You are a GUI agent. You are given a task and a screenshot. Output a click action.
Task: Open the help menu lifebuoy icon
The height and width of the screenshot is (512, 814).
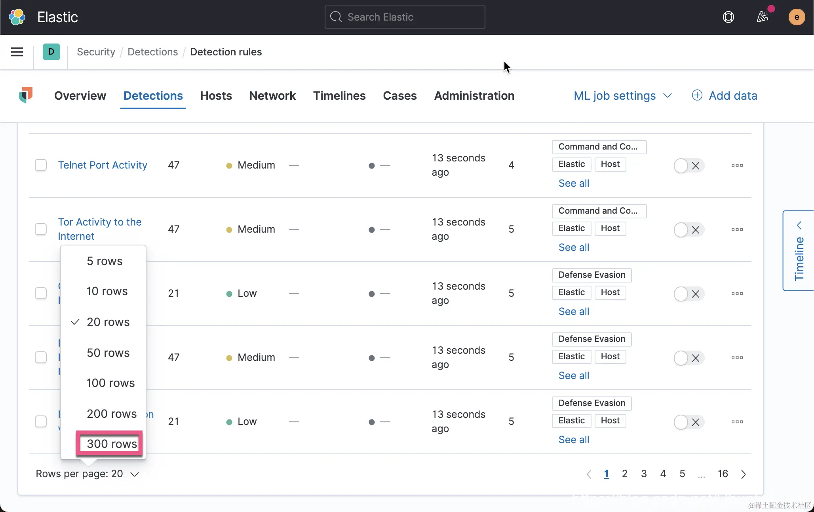click(x=728, y=17)
